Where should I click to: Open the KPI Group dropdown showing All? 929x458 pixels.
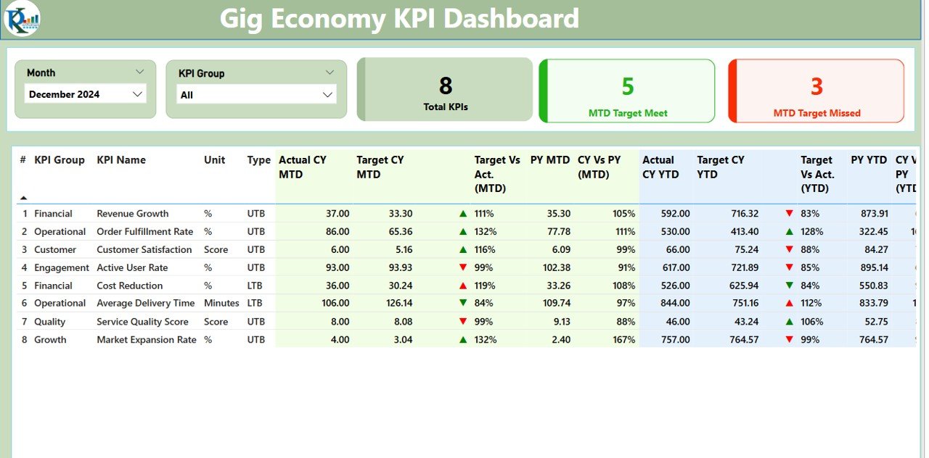point(256,94)
